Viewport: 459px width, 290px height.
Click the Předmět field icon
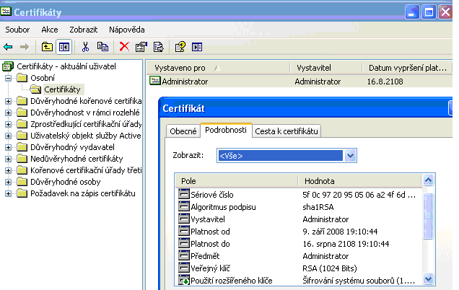pos(184,255)
